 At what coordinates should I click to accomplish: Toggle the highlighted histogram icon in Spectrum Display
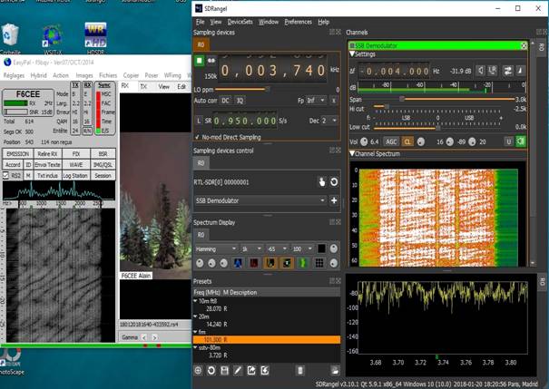pyautogui.click(x=287, y=263)
